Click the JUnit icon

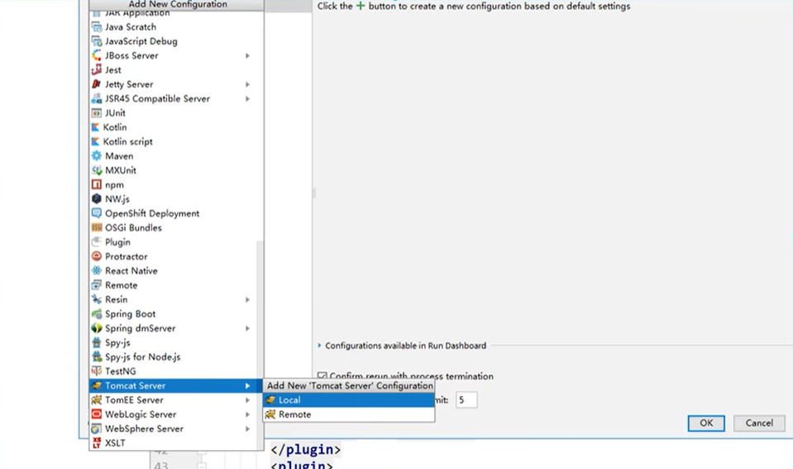97,112
